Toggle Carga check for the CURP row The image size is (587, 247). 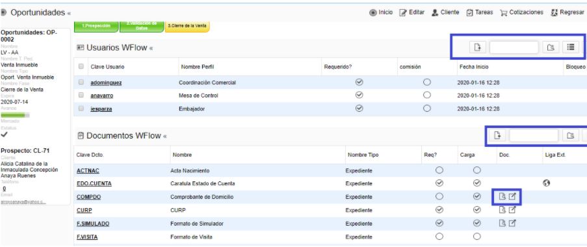[476, 210]
